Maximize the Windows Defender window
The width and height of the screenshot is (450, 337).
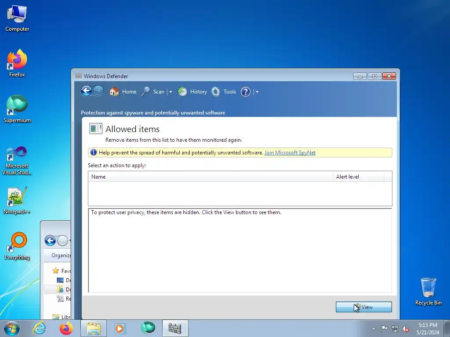(x=374, y=76)
